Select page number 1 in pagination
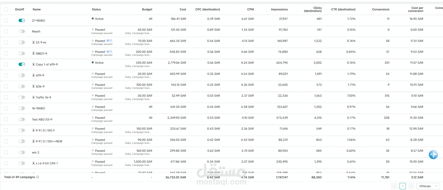The image size is (443, 190). 403,186
